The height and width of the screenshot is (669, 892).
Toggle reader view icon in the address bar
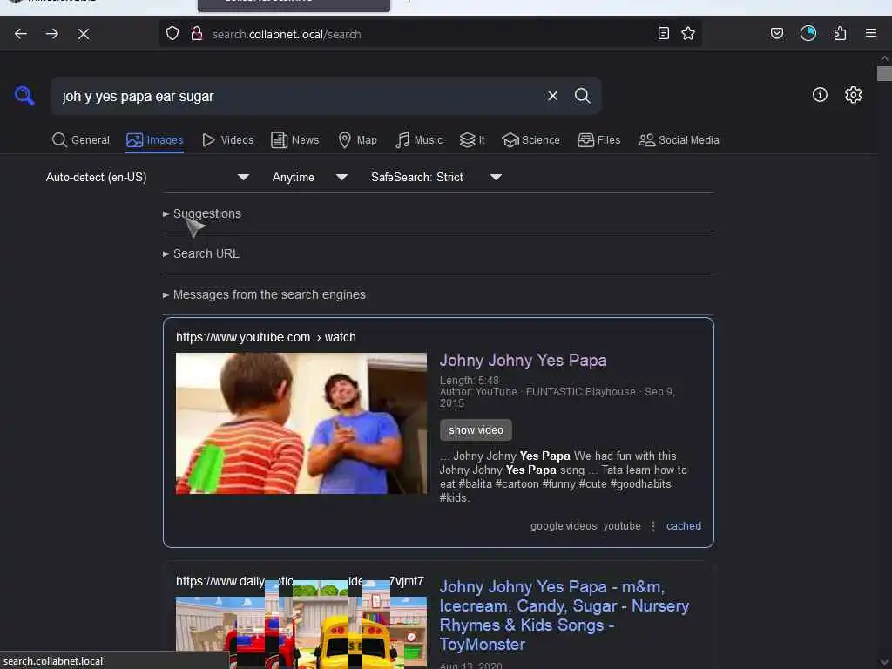click(x=663, y=34)
